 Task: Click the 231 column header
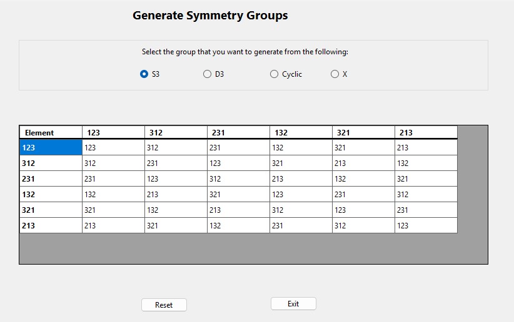(x=239, y=132)
